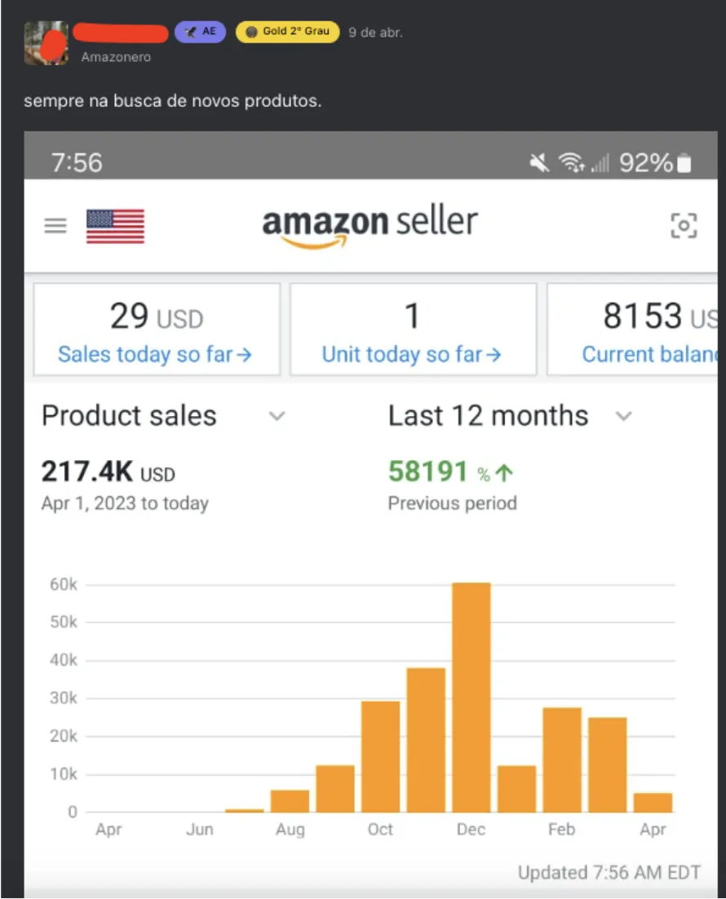Viewport: 726px width, 899px height.
Task: Tap the barcode scan camera icon
Action: 684,225
